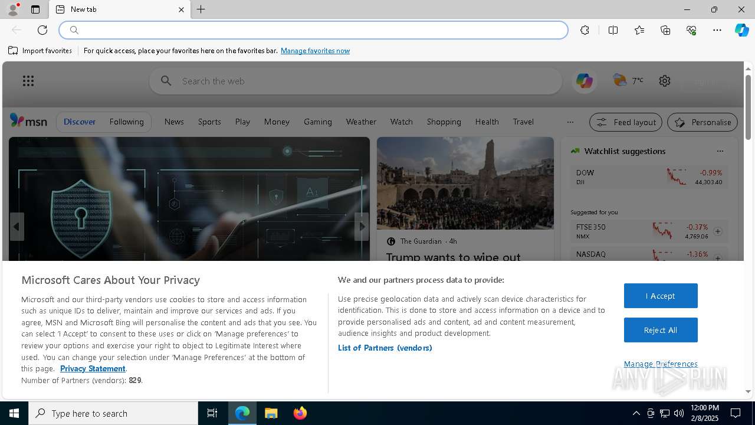Screen dimensions: 755x425
Task: Open the Windows Start menu
Action: pos(14,413)
